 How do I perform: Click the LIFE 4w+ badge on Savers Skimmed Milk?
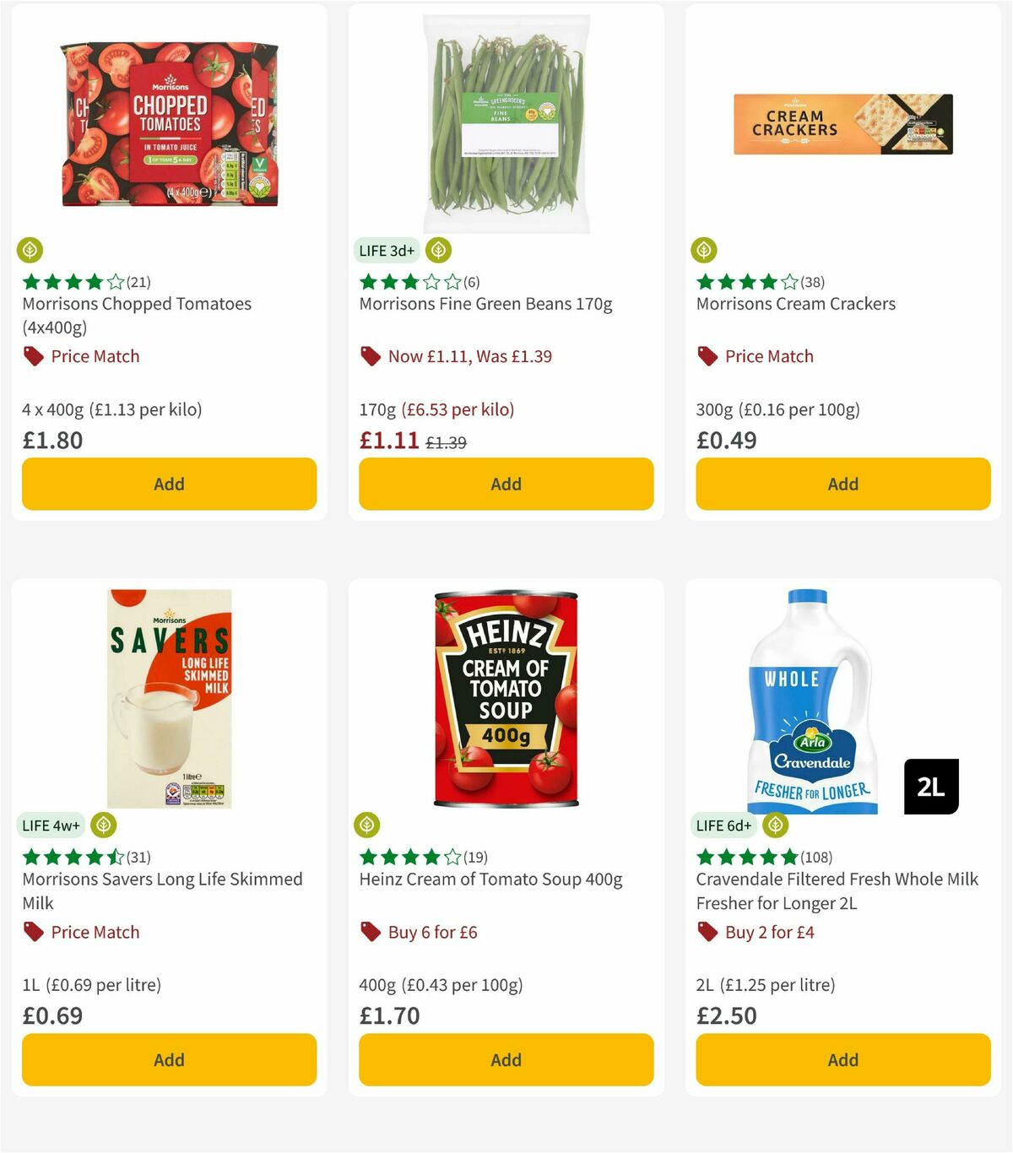pos(52,826)
